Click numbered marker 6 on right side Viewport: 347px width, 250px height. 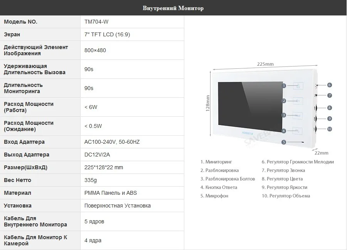click(x=330, y=85)
